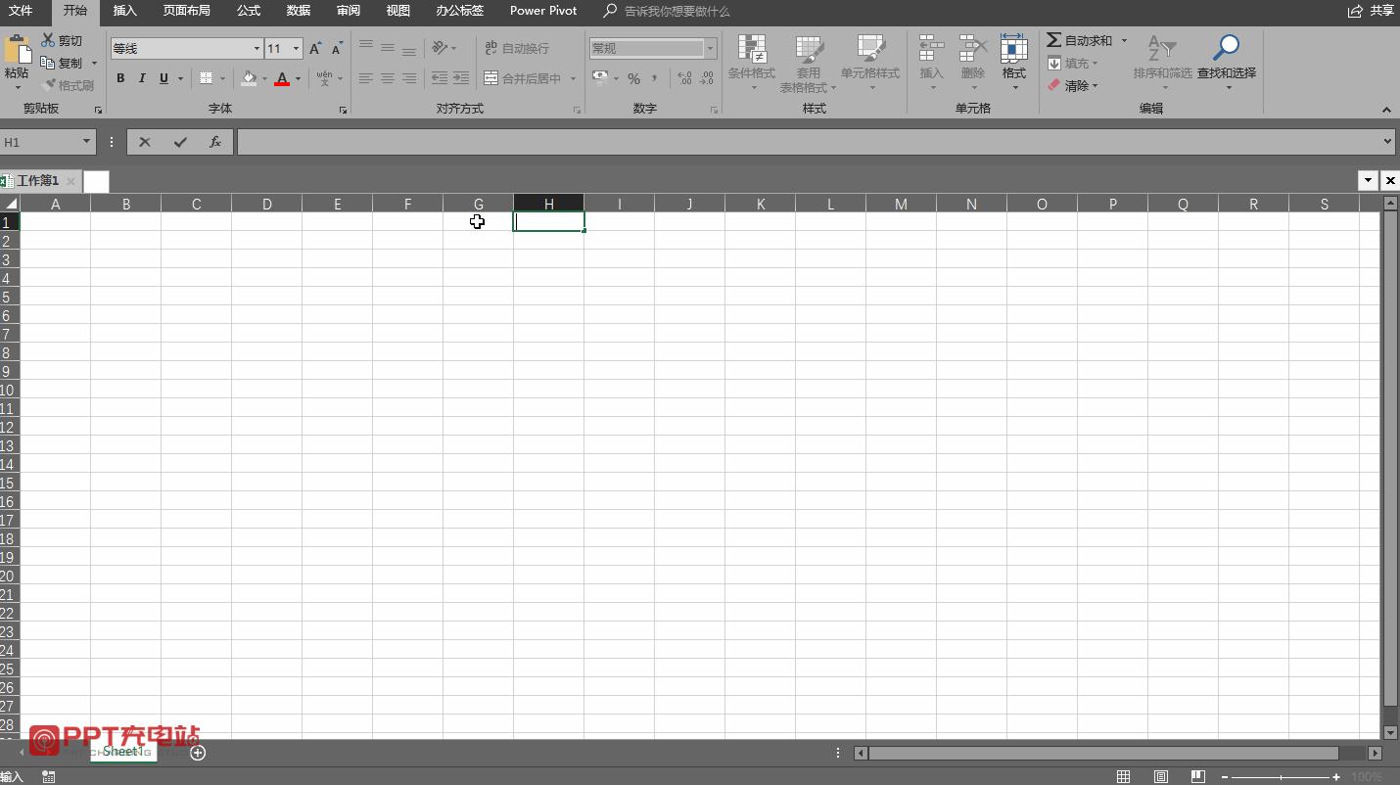Click the Insert Function fx icon
The height and width of the screenshot is (785, 1400).
coord(215,142)
